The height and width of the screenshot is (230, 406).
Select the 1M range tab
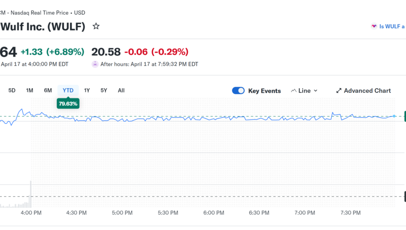[x=30, y=91]
